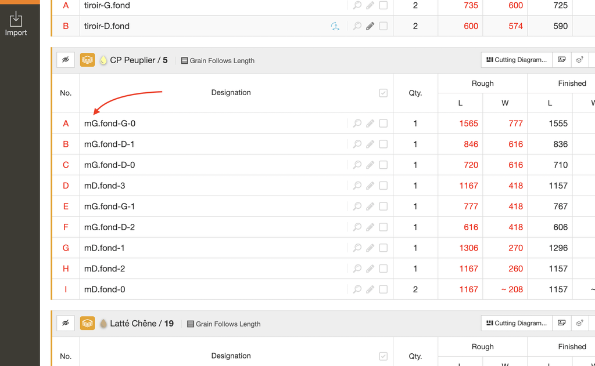The width and height of the screenshot is (595, 366).
Task: Hide the Latté Chêne group
Action: coord(65,323)
